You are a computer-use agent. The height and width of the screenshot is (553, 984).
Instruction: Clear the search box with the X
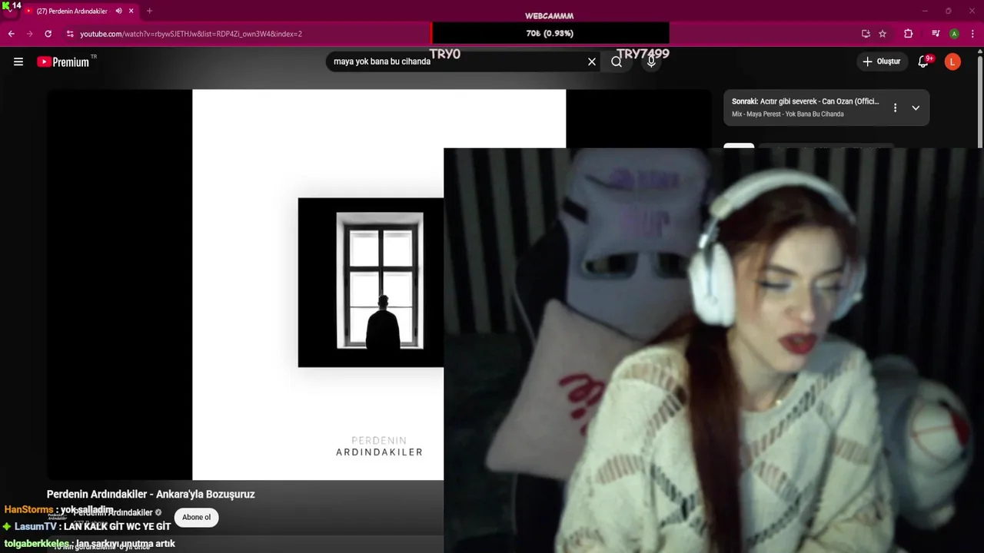(592, 61)
